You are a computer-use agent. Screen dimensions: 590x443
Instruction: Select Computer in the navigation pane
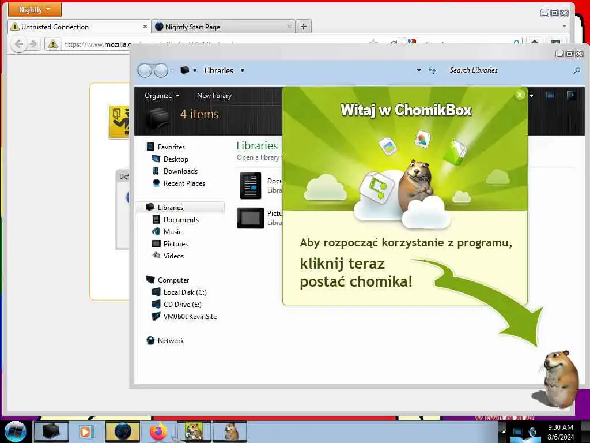point(168,280)
